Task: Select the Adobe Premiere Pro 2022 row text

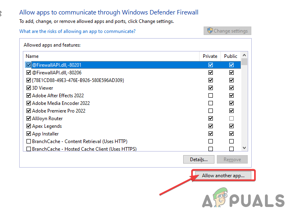Action: 59,111
